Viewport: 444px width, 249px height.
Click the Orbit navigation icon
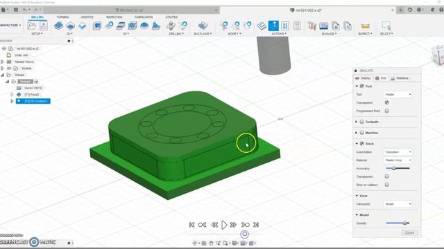tap(195, 243)
